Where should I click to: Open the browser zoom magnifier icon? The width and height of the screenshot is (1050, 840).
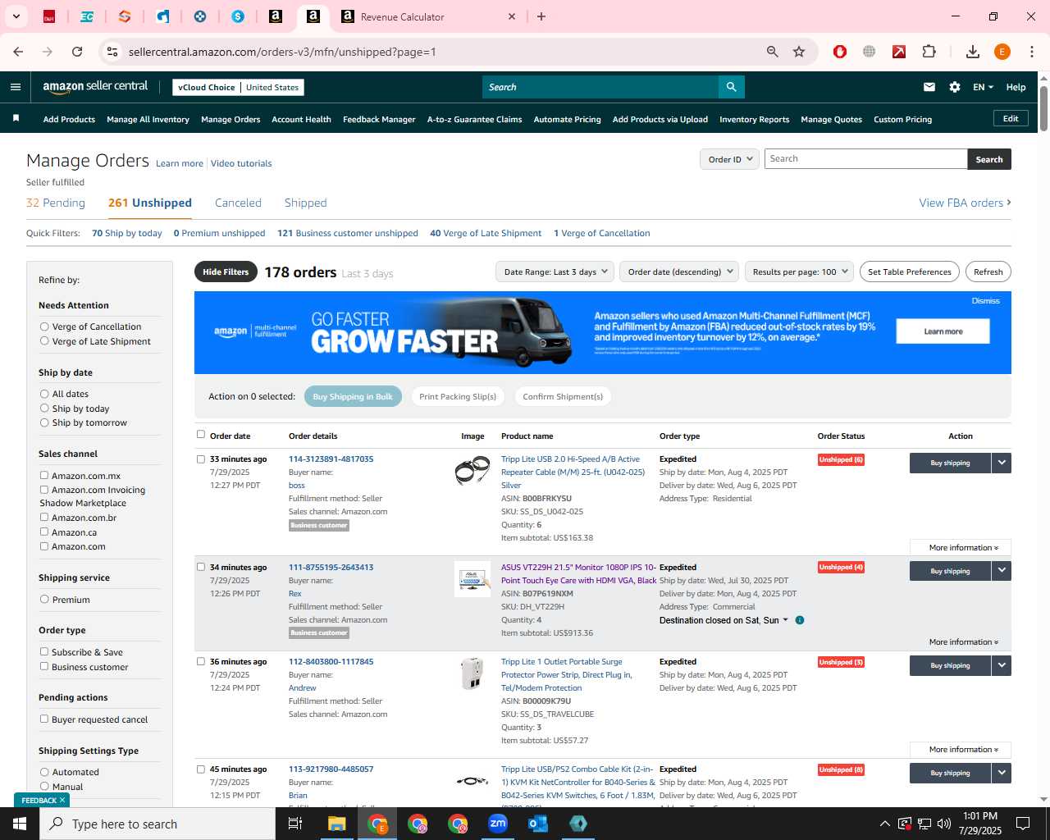[x=772, y=52]
